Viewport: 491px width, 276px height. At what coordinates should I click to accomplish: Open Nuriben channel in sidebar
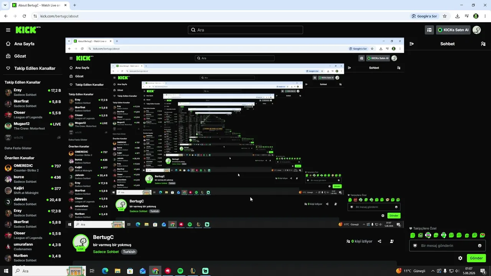point(33,258)
